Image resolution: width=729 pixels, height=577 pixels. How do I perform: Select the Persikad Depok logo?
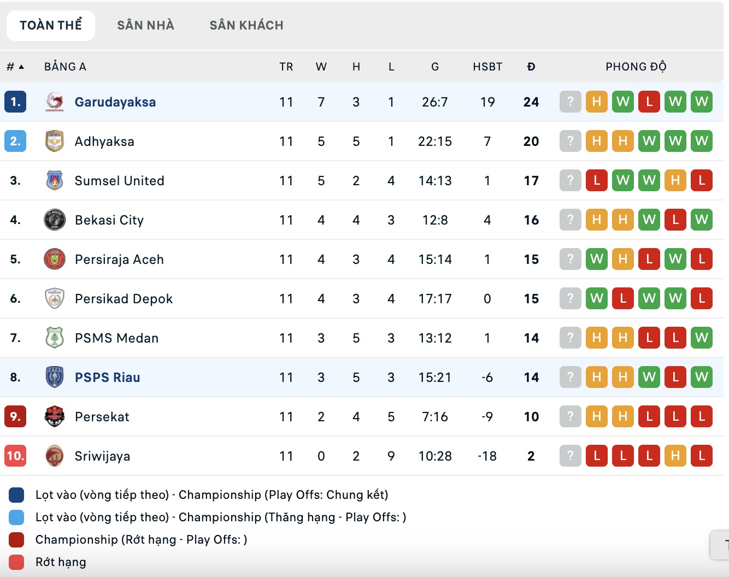click(54, 298)
